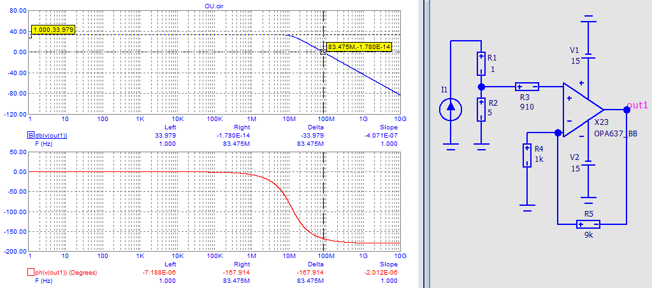Select the db(v(out1)) curve label
This screenshot has width=652, height=288.
pyautogui.click(x=51, y=135)
